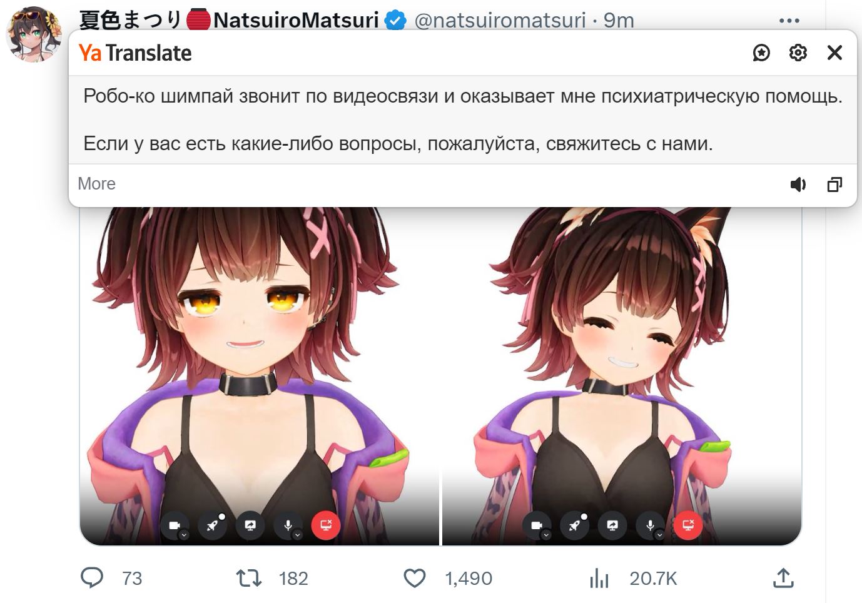Open tweet three-dot options menu
The width and height of the screenshot is (862, 603).
point(789,21)
